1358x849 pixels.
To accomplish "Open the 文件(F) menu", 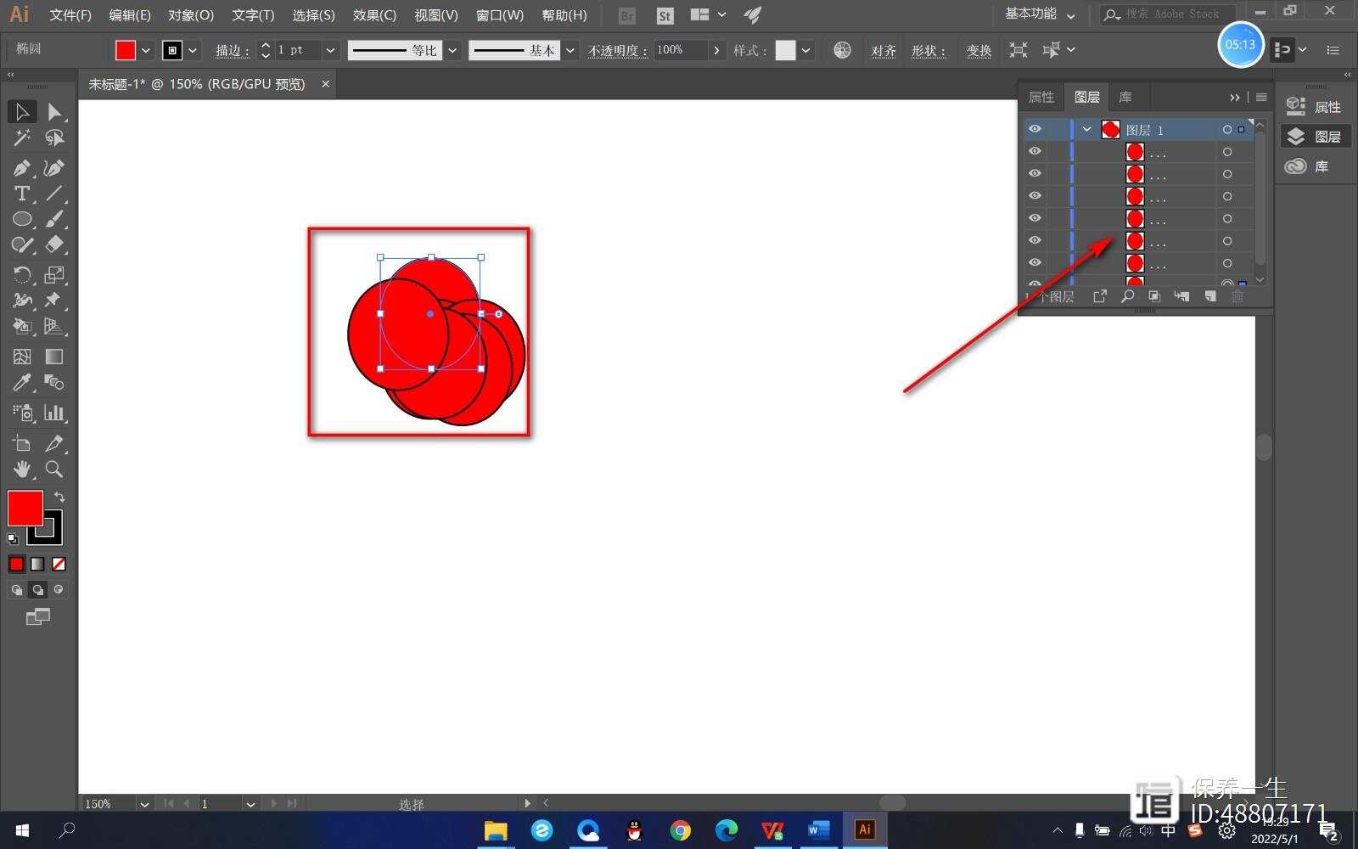I will [x=70, y=15].
